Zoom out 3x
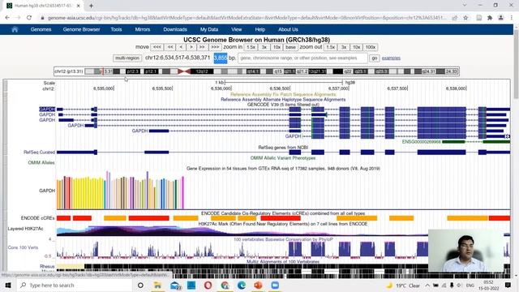 pos(344,47)
